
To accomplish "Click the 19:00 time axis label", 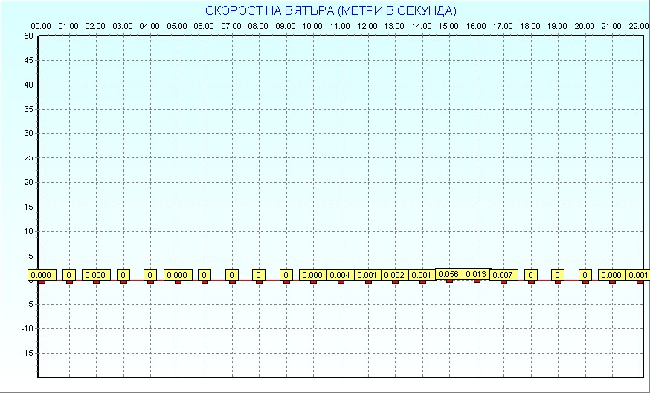I will point(557,26).
